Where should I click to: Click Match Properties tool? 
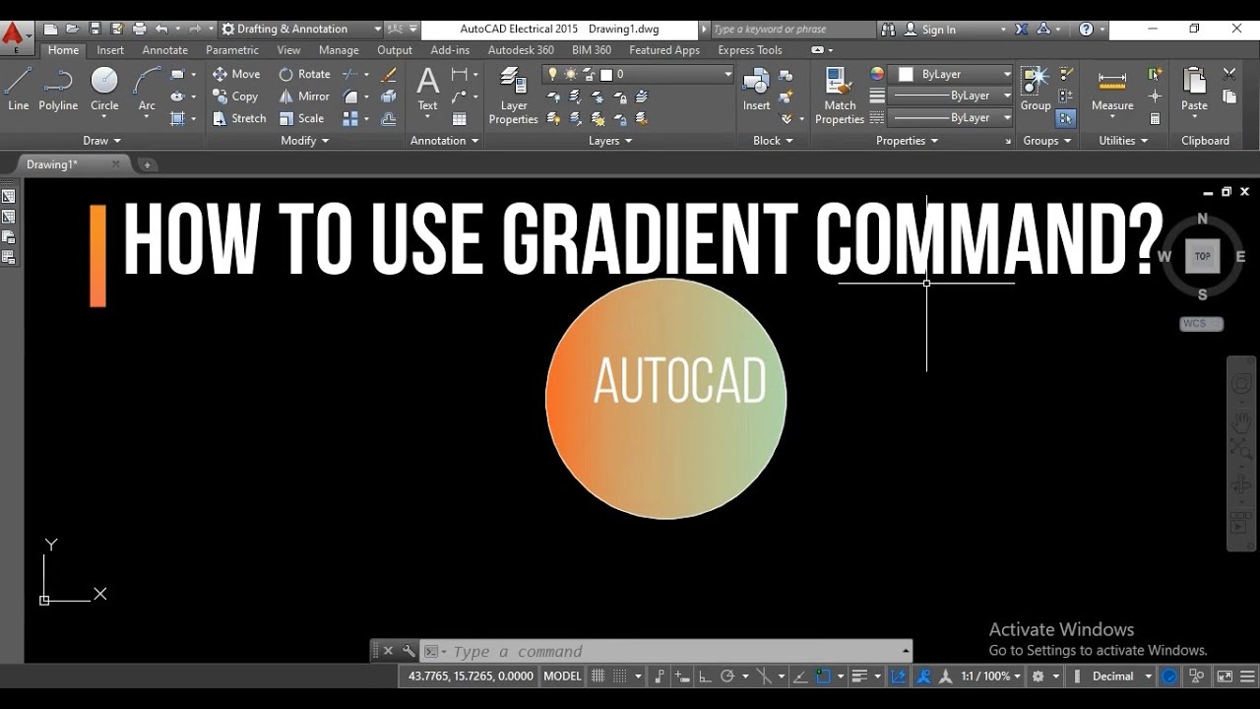[840, 96]
